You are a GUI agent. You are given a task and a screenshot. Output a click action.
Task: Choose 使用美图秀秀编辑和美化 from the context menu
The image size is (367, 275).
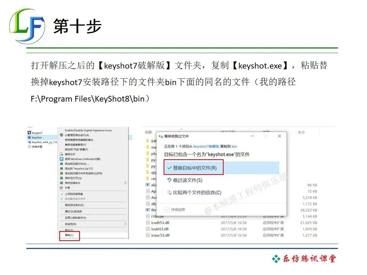[x=79, y=140]
